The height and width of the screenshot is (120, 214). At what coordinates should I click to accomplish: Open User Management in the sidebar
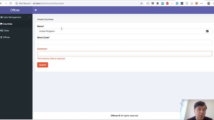(16, 17)
